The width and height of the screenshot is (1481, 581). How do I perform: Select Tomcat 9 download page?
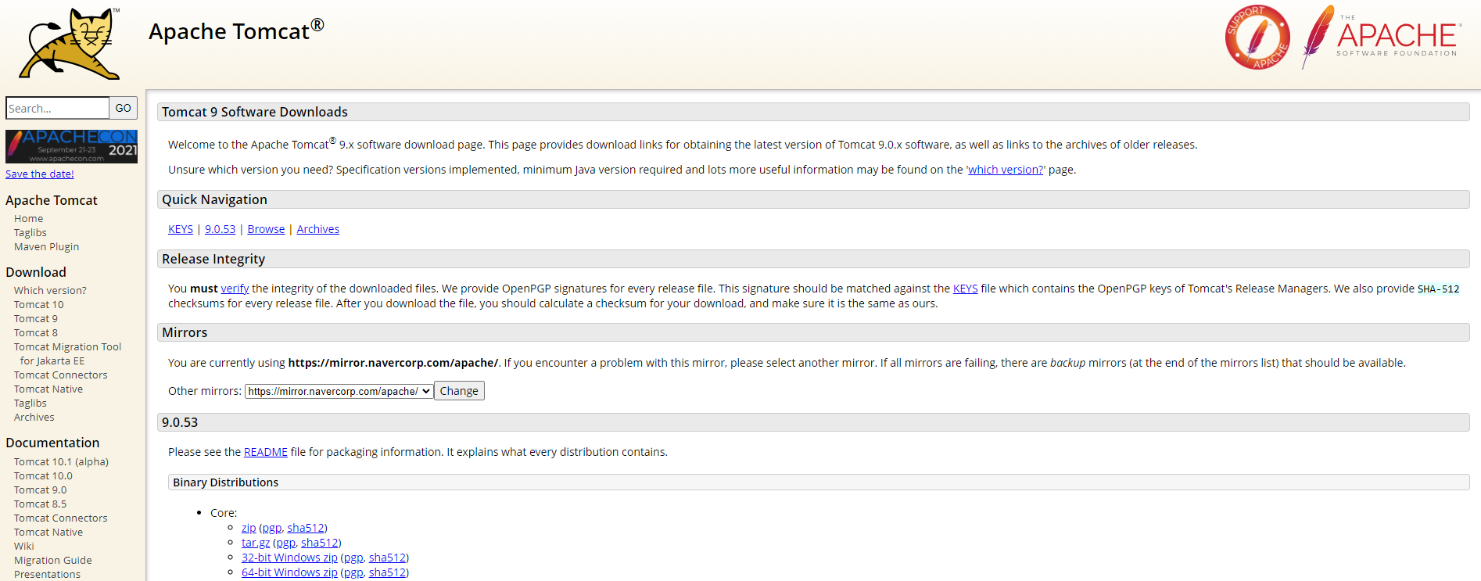pyautogui.click(x=36, y=318)
